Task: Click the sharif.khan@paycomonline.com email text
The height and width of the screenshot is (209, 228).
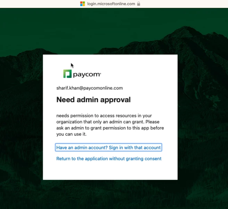Action: (x=90, y=88)
